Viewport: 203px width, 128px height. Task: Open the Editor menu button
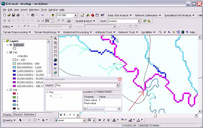pyautogui.click(x=8, y=27)
